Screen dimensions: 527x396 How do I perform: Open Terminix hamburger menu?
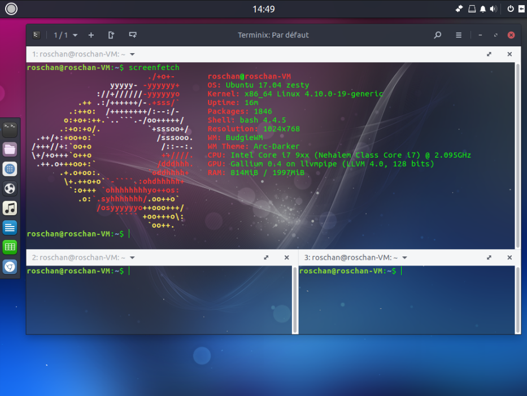pos(459,35)
